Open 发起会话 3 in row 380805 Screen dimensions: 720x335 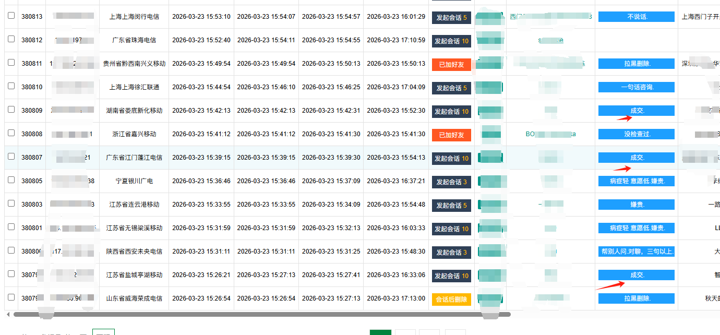451,182
